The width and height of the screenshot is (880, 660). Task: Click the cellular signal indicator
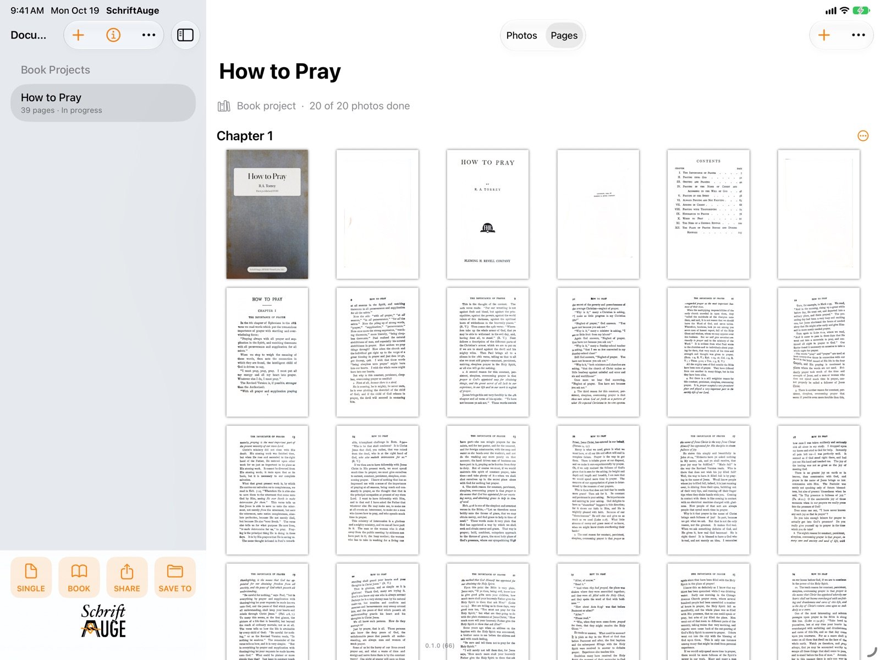click(831, 10)
